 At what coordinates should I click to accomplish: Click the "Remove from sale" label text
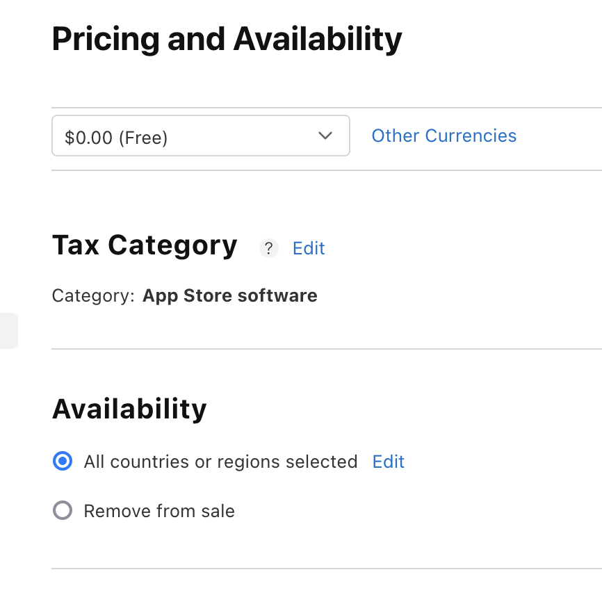click(159, 512)
